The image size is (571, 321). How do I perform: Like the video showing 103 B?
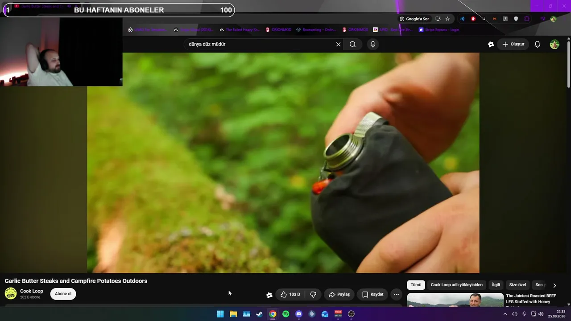coord(290,294)
